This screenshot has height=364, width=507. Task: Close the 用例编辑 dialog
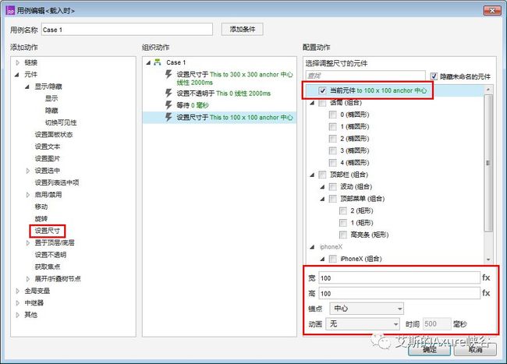[x=492, y=10]
